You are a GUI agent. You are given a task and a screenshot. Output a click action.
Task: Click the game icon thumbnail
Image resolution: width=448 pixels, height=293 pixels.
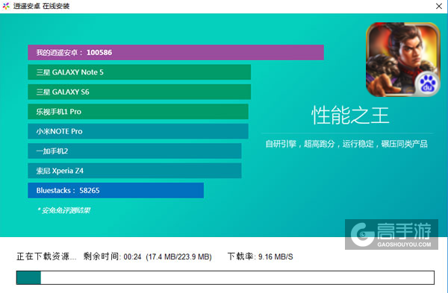[403, 60]
